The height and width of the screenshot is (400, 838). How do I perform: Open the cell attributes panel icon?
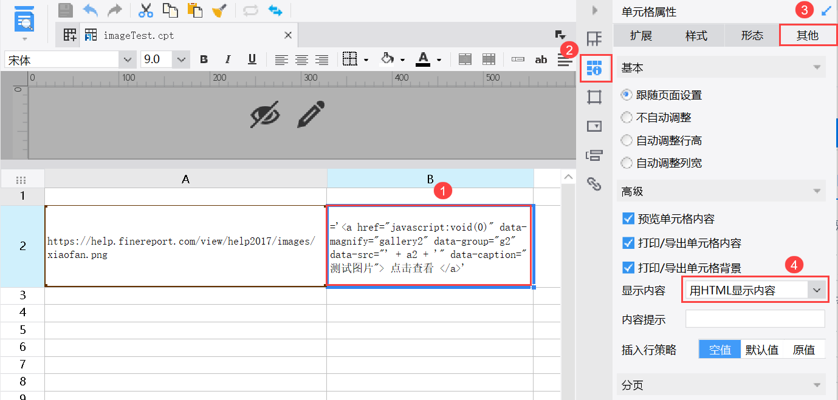[x=594, y=68]
